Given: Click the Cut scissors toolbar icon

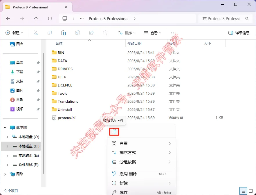Looking at the screenshot, I should [x=36, y=33].
